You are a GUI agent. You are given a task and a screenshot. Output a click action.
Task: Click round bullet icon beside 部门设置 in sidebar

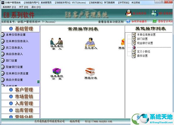(3, 60)
